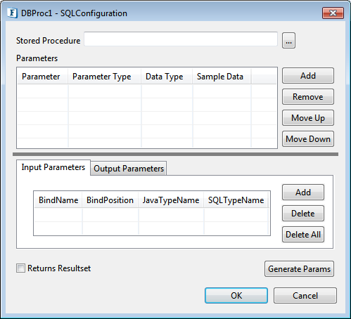Image resolution: width=351 pixels, height=319 pixels.
Task: Close the SQLConfiguration dialog
Action: [x=333, y=13]
